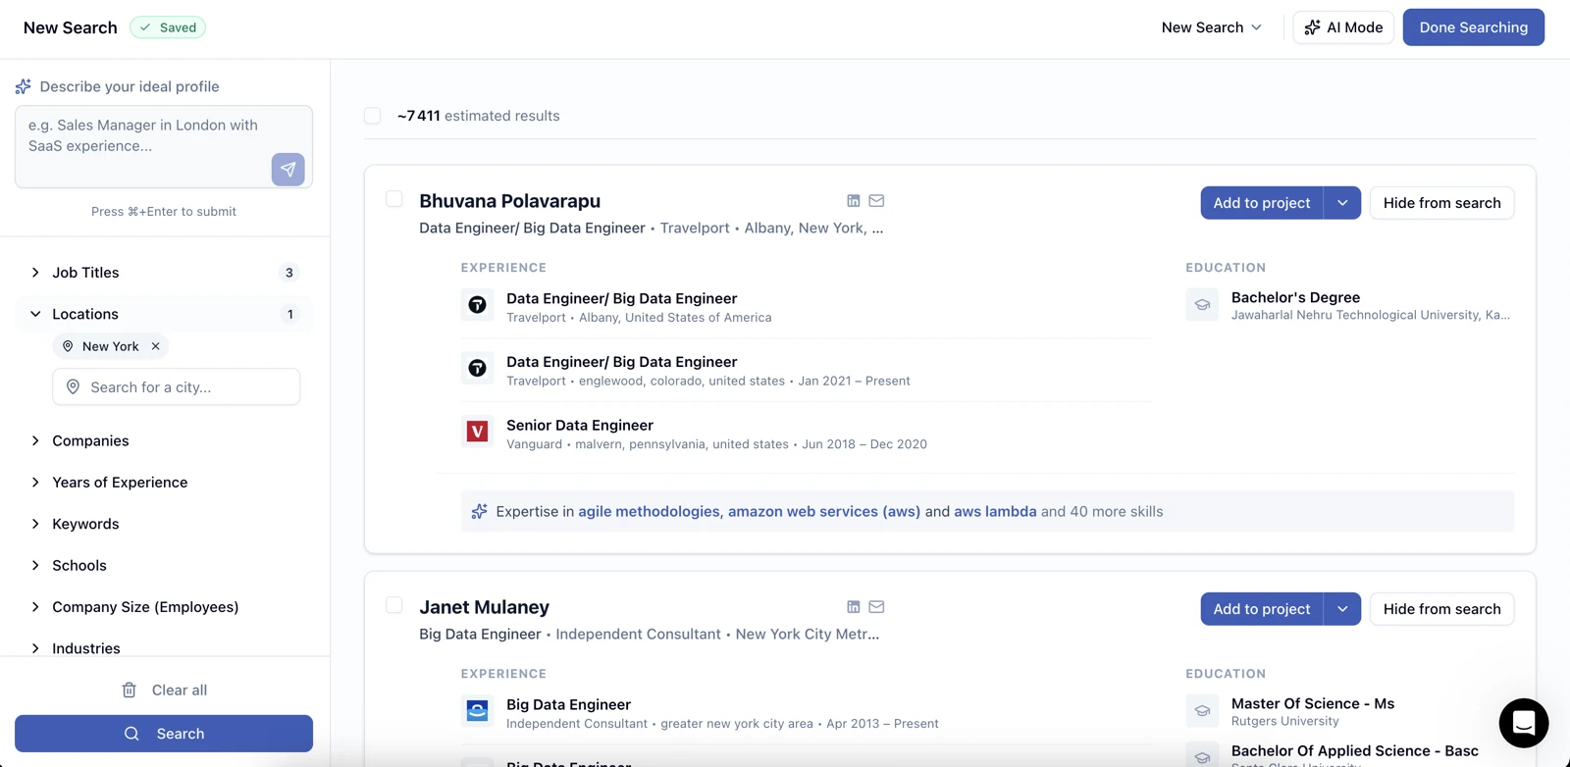Clear all filters
Screen dimensions: 1570x767
164,690
